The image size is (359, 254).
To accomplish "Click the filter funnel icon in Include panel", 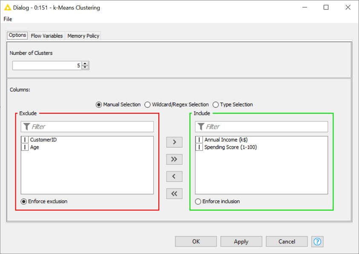I will point(201,127).
